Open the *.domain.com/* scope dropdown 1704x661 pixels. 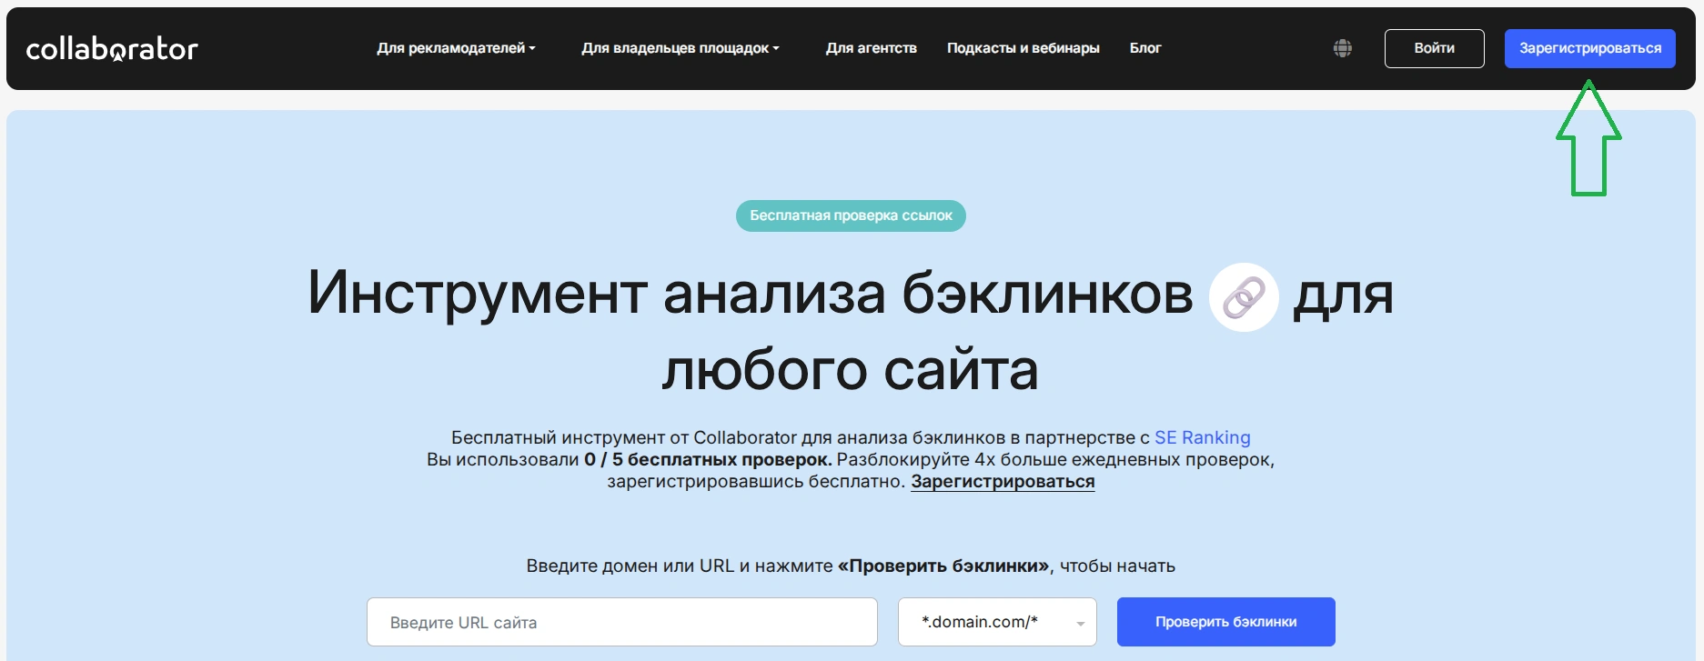click(x=997, y=622)
